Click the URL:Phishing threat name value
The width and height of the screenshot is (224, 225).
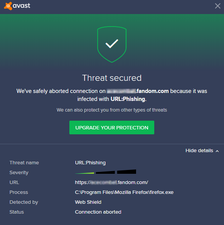90,162
